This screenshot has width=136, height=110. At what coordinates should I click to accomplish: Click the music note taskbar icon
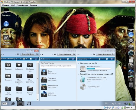[29, 103]
